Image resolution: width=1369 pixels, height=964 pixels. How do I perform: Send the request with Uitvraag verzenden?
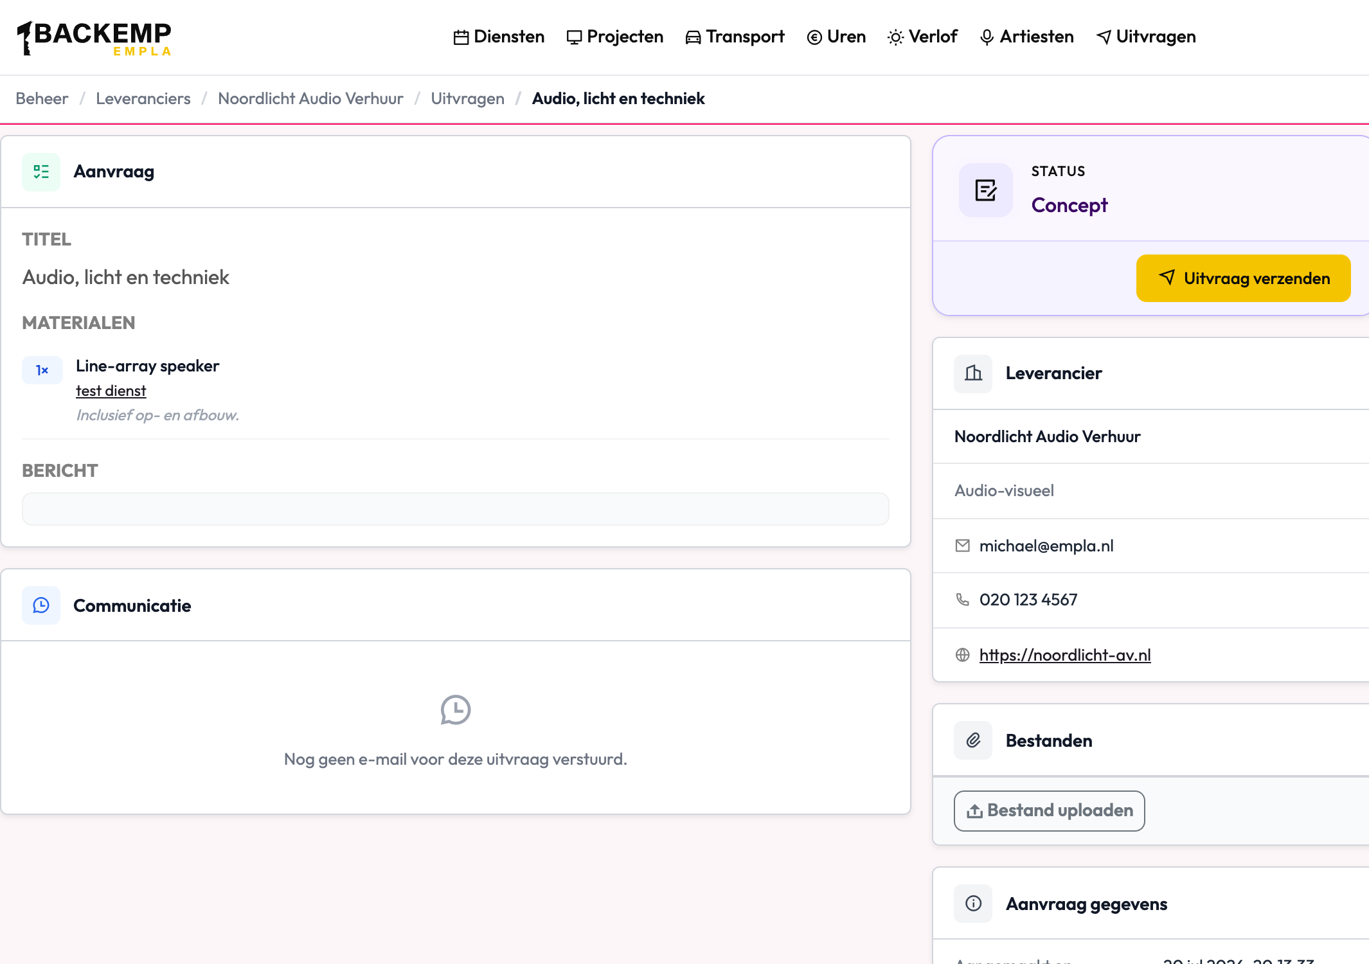pos(1244,278)
